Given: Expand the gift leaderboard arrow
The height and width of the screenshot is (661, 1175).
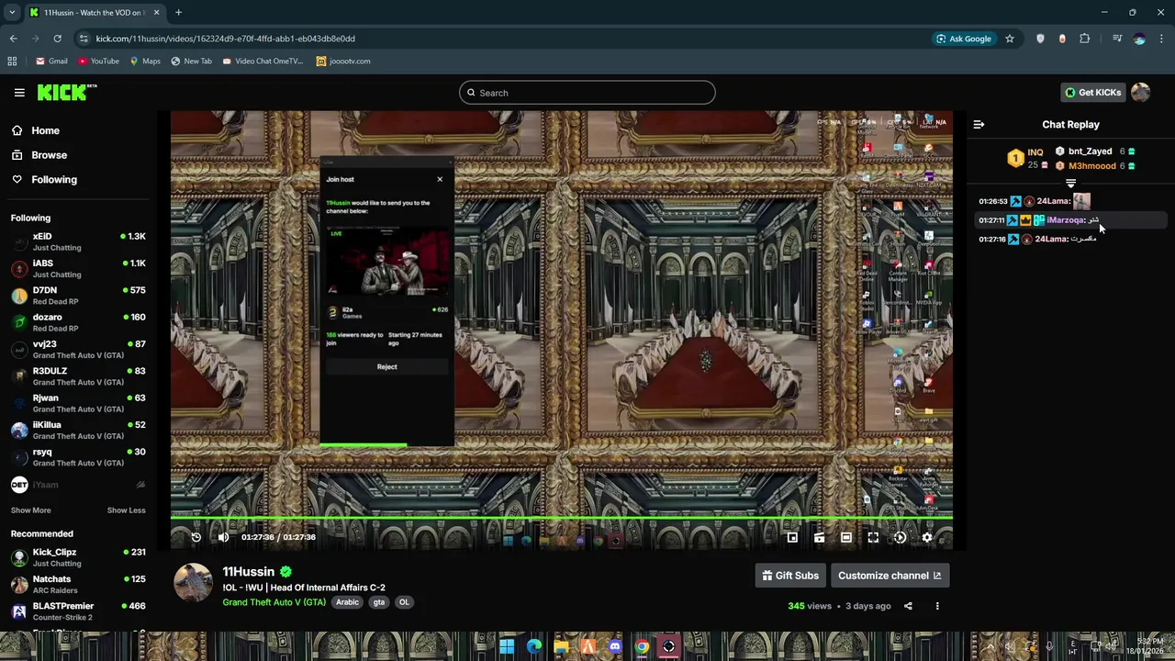Looking at the screenshot, I should [1070, 184].
